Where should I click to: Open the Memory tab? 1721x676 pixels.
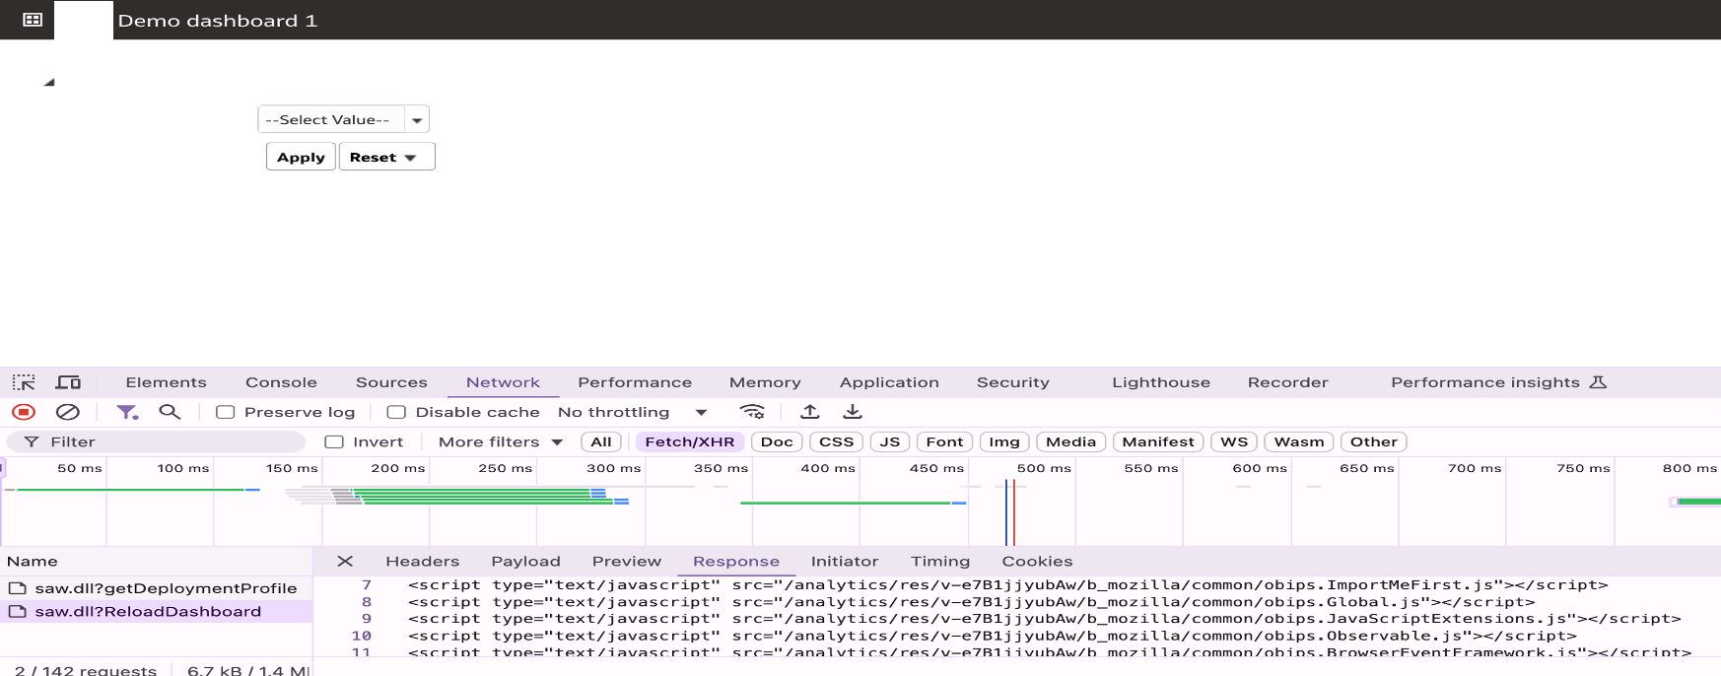pyautogui.click(x=765, y=382)
